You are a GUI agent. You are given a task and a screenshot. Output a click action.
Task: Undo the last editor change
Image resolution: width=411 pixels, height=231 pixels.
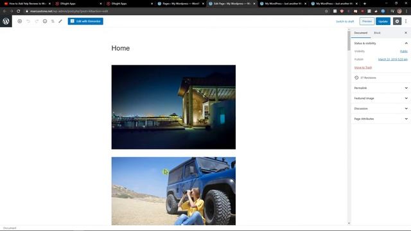(x=28, y=21)
